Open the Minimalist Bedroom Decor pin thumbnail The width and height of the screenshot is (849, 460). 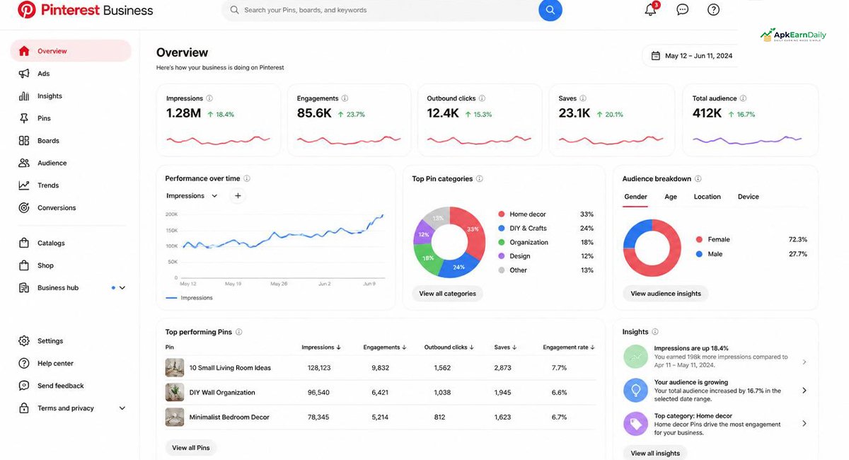(x=175, y=418)
